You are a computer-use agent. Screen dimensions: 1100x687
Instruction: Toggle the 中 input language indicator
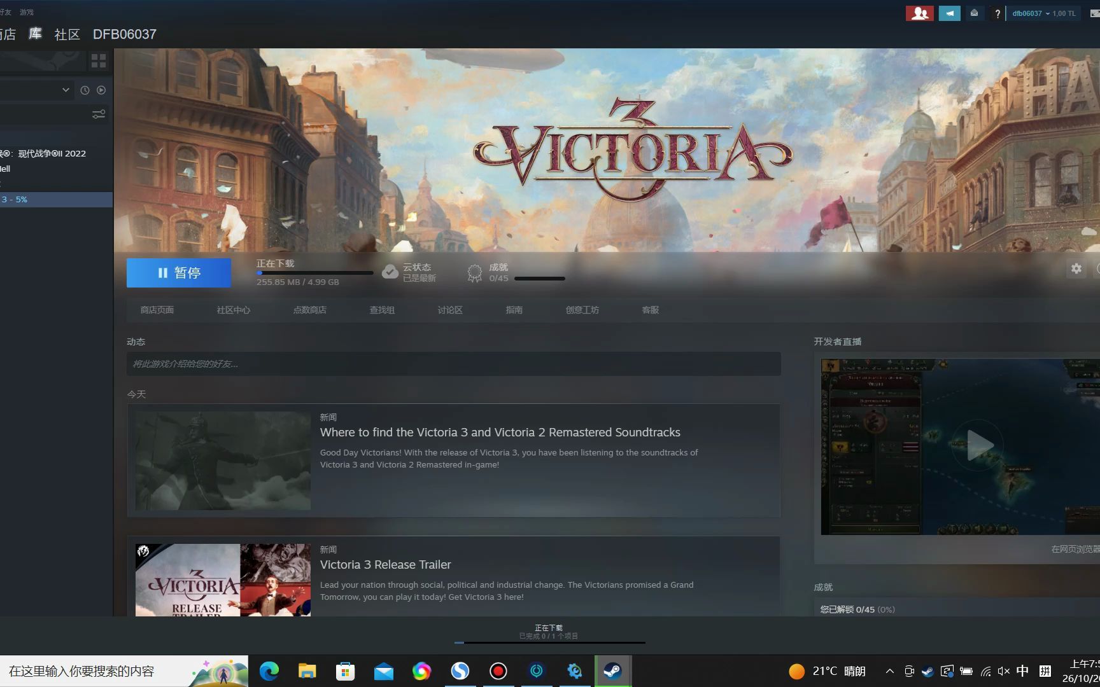click(x=1022, y=671)
